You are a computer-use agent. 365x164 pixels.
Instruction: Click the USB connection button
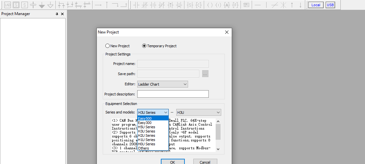(x=330, y=5)
